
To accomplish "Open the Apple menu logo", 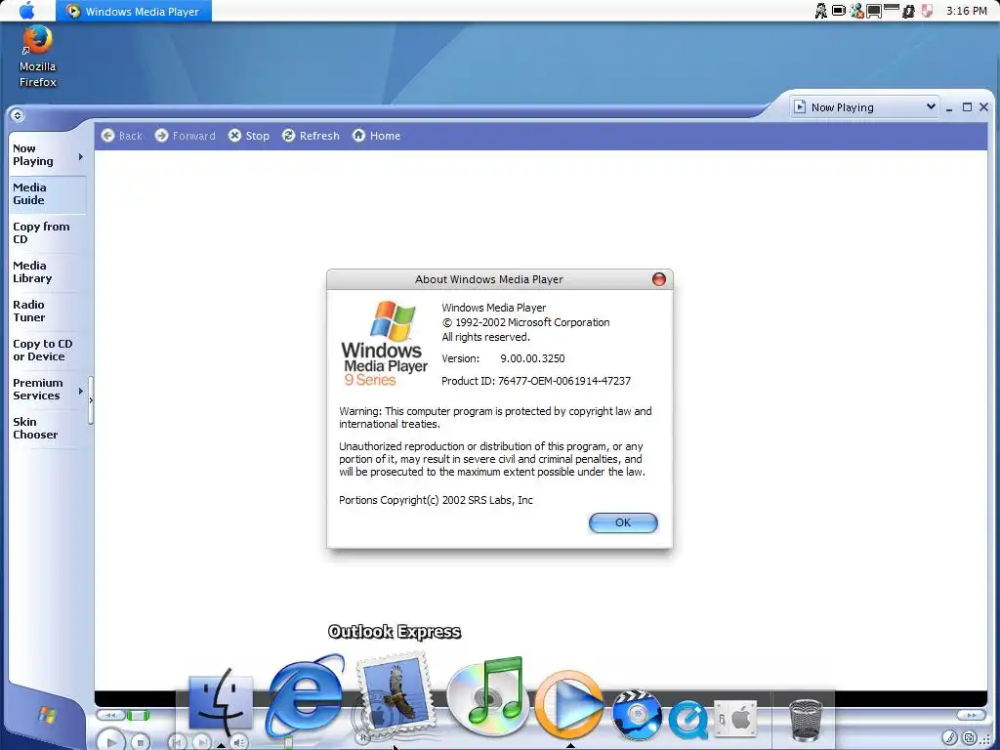I will (27, 10).
